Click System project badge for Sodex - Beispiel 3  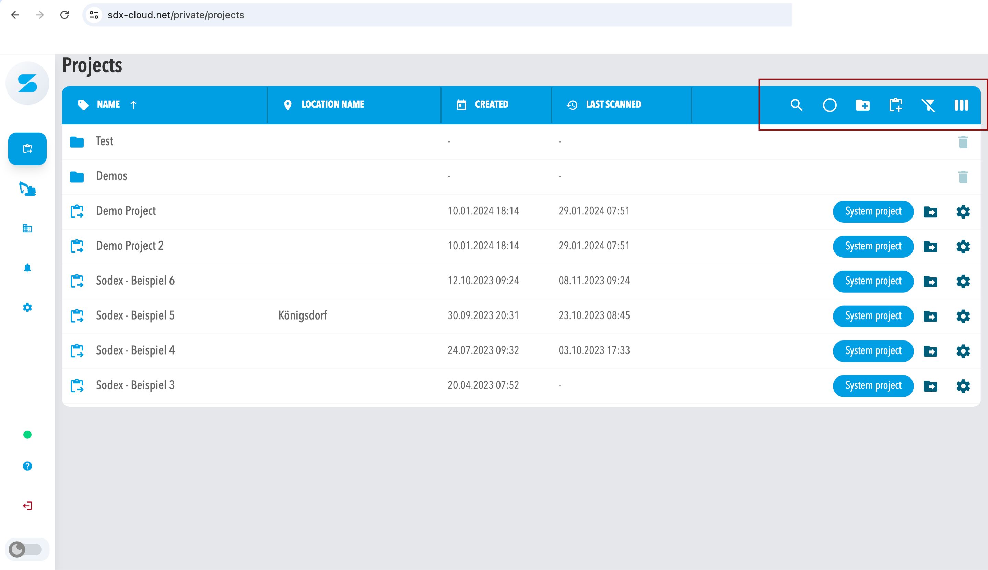coord(873,386)
